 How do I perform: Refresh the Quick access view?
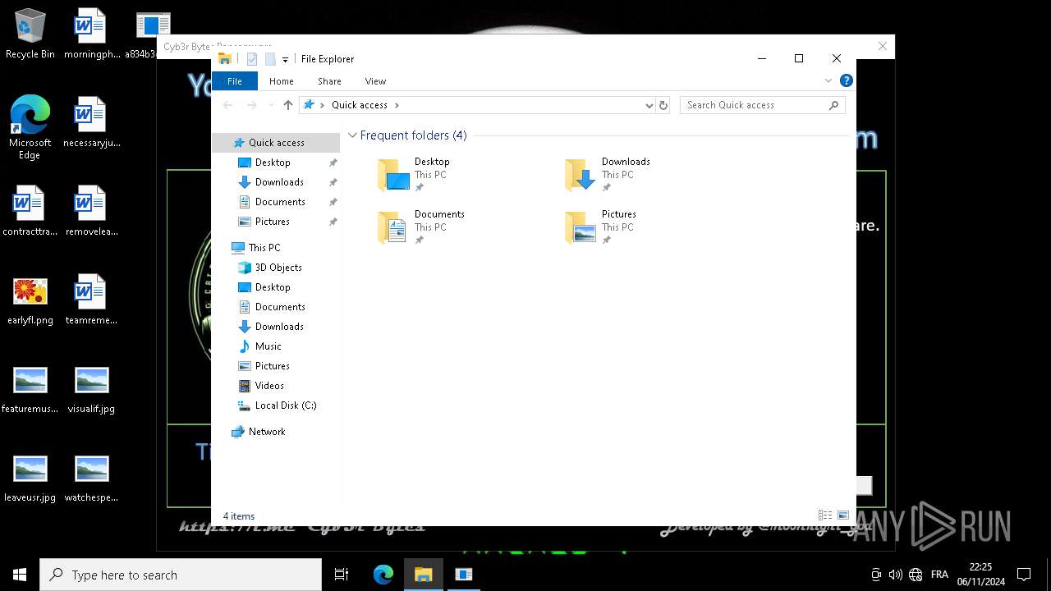(x=663, y=105)
